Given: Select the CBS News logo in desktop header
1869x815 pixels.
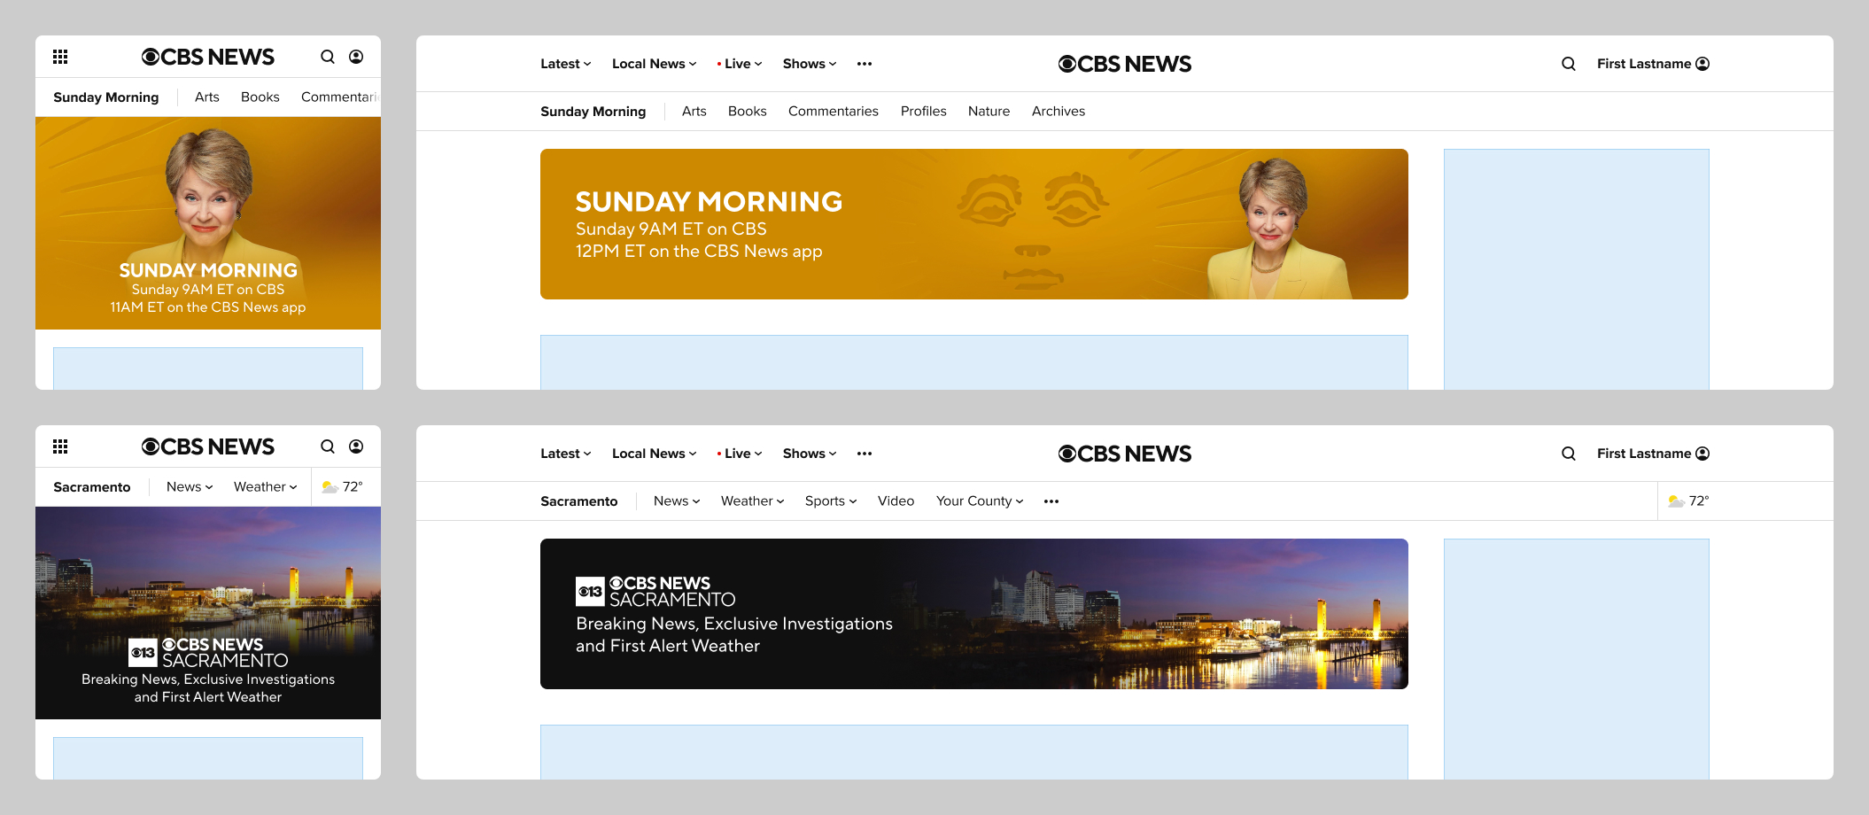Looking at the screenshot, I should (x=1125, y=63).
